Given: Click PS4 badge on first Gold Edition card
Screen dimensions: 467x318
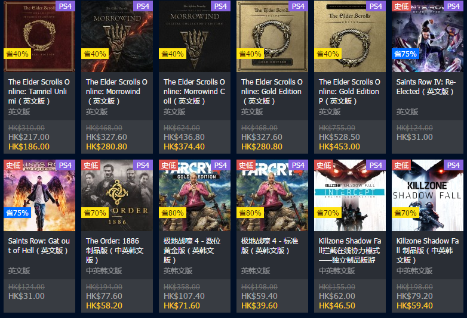Looking at the screenshot, I should pos(298,6).
